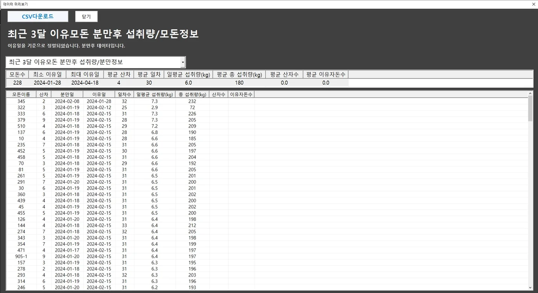
Task: Select row for sow 30
Action: click(267, 188)
